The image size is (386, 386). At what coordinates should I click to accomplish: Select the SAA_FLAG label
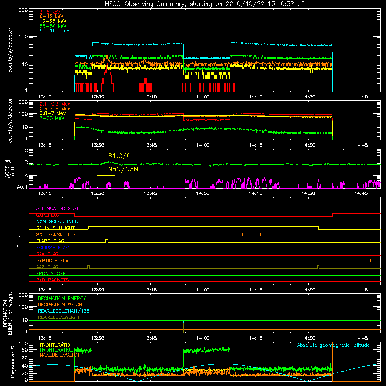click(x=47, y=254)
